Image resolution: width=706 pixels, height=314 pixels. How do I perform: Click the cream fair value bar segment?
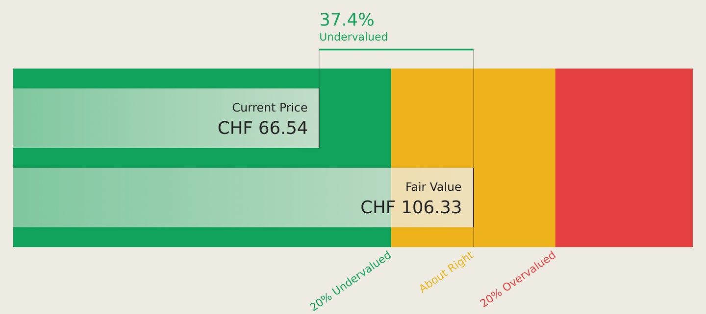coord(432,197)
